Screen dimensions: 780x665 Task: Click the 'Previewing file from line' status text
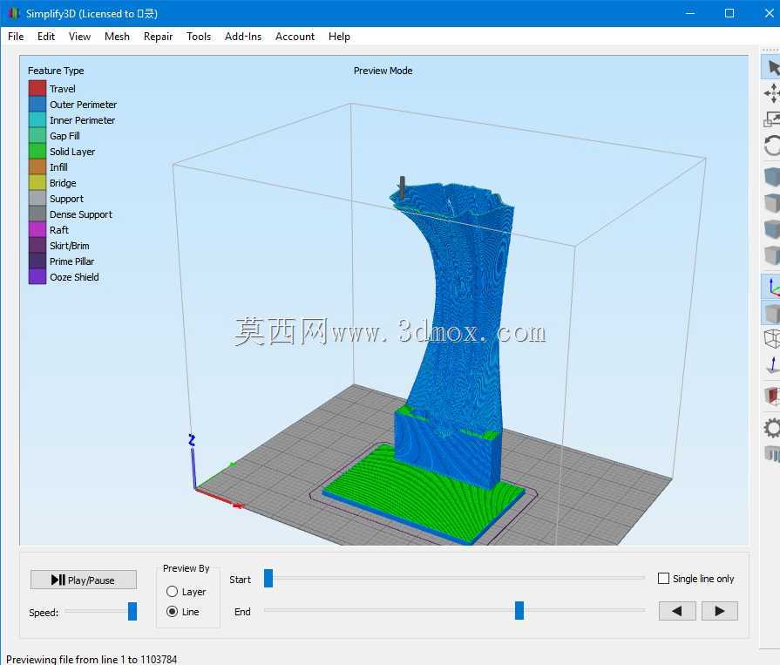[x=92, y=659]
